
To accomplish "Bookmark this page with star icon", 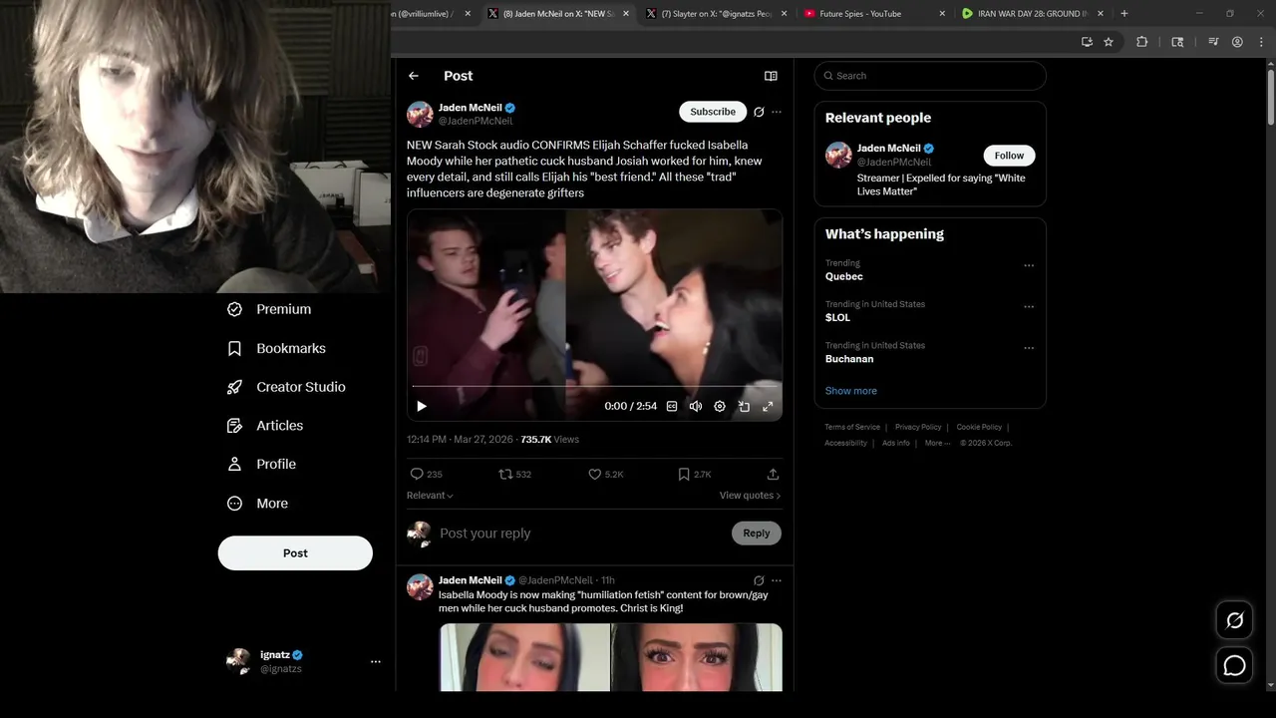I will 1109,42.
